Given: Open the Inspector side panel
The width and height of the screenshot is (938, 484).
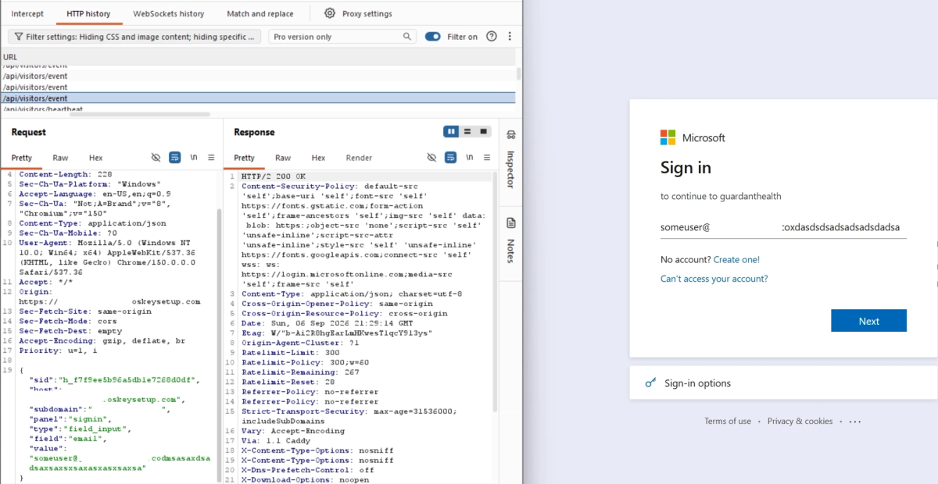Looking at the screenshot, I should click(510, 158).
